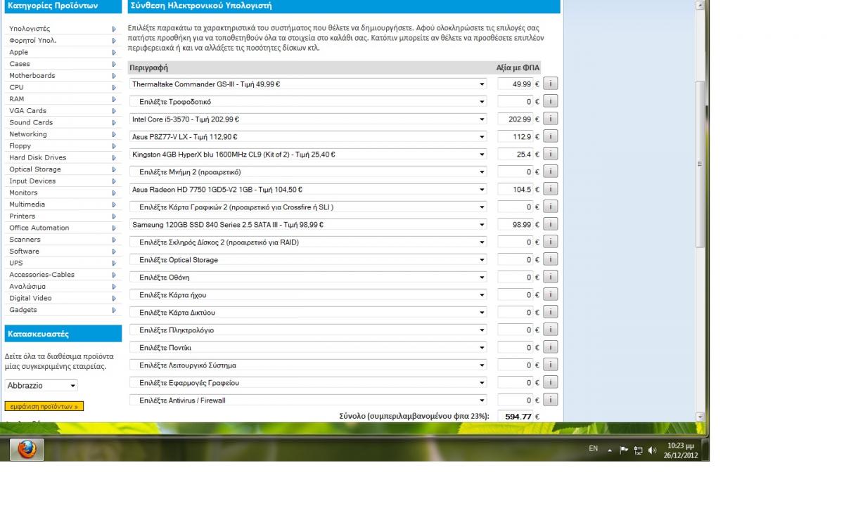Show info for Intel Core i5-3570
Screen dimensions: 844x527
pyautogui.click(x=551, y=119)
